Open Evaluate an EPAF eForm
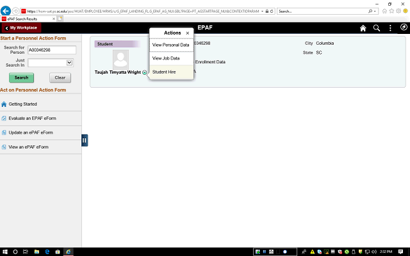The height and width of the screenshot is (256, 410). pos(41,118)
